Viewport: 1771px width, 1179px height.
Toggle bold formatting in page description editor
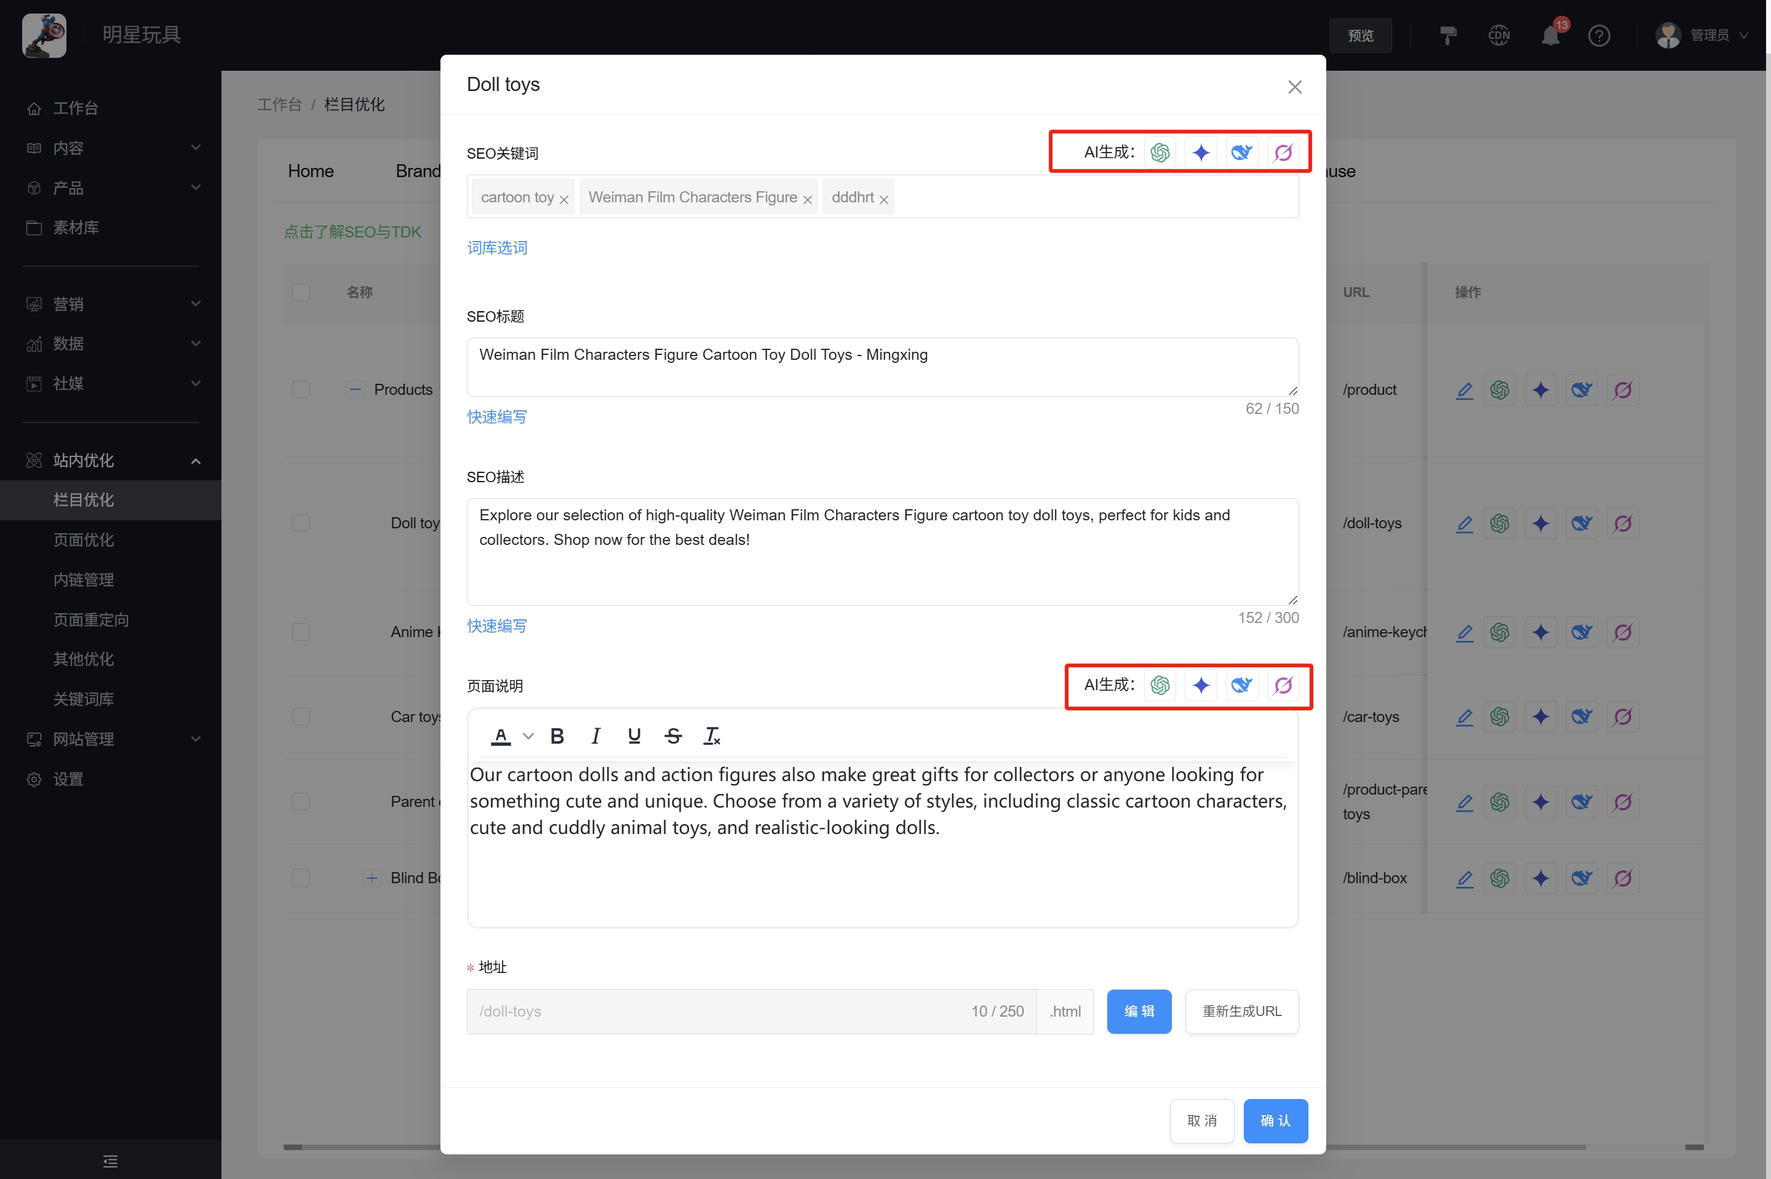pyautogui.click(x=557, y=736)
